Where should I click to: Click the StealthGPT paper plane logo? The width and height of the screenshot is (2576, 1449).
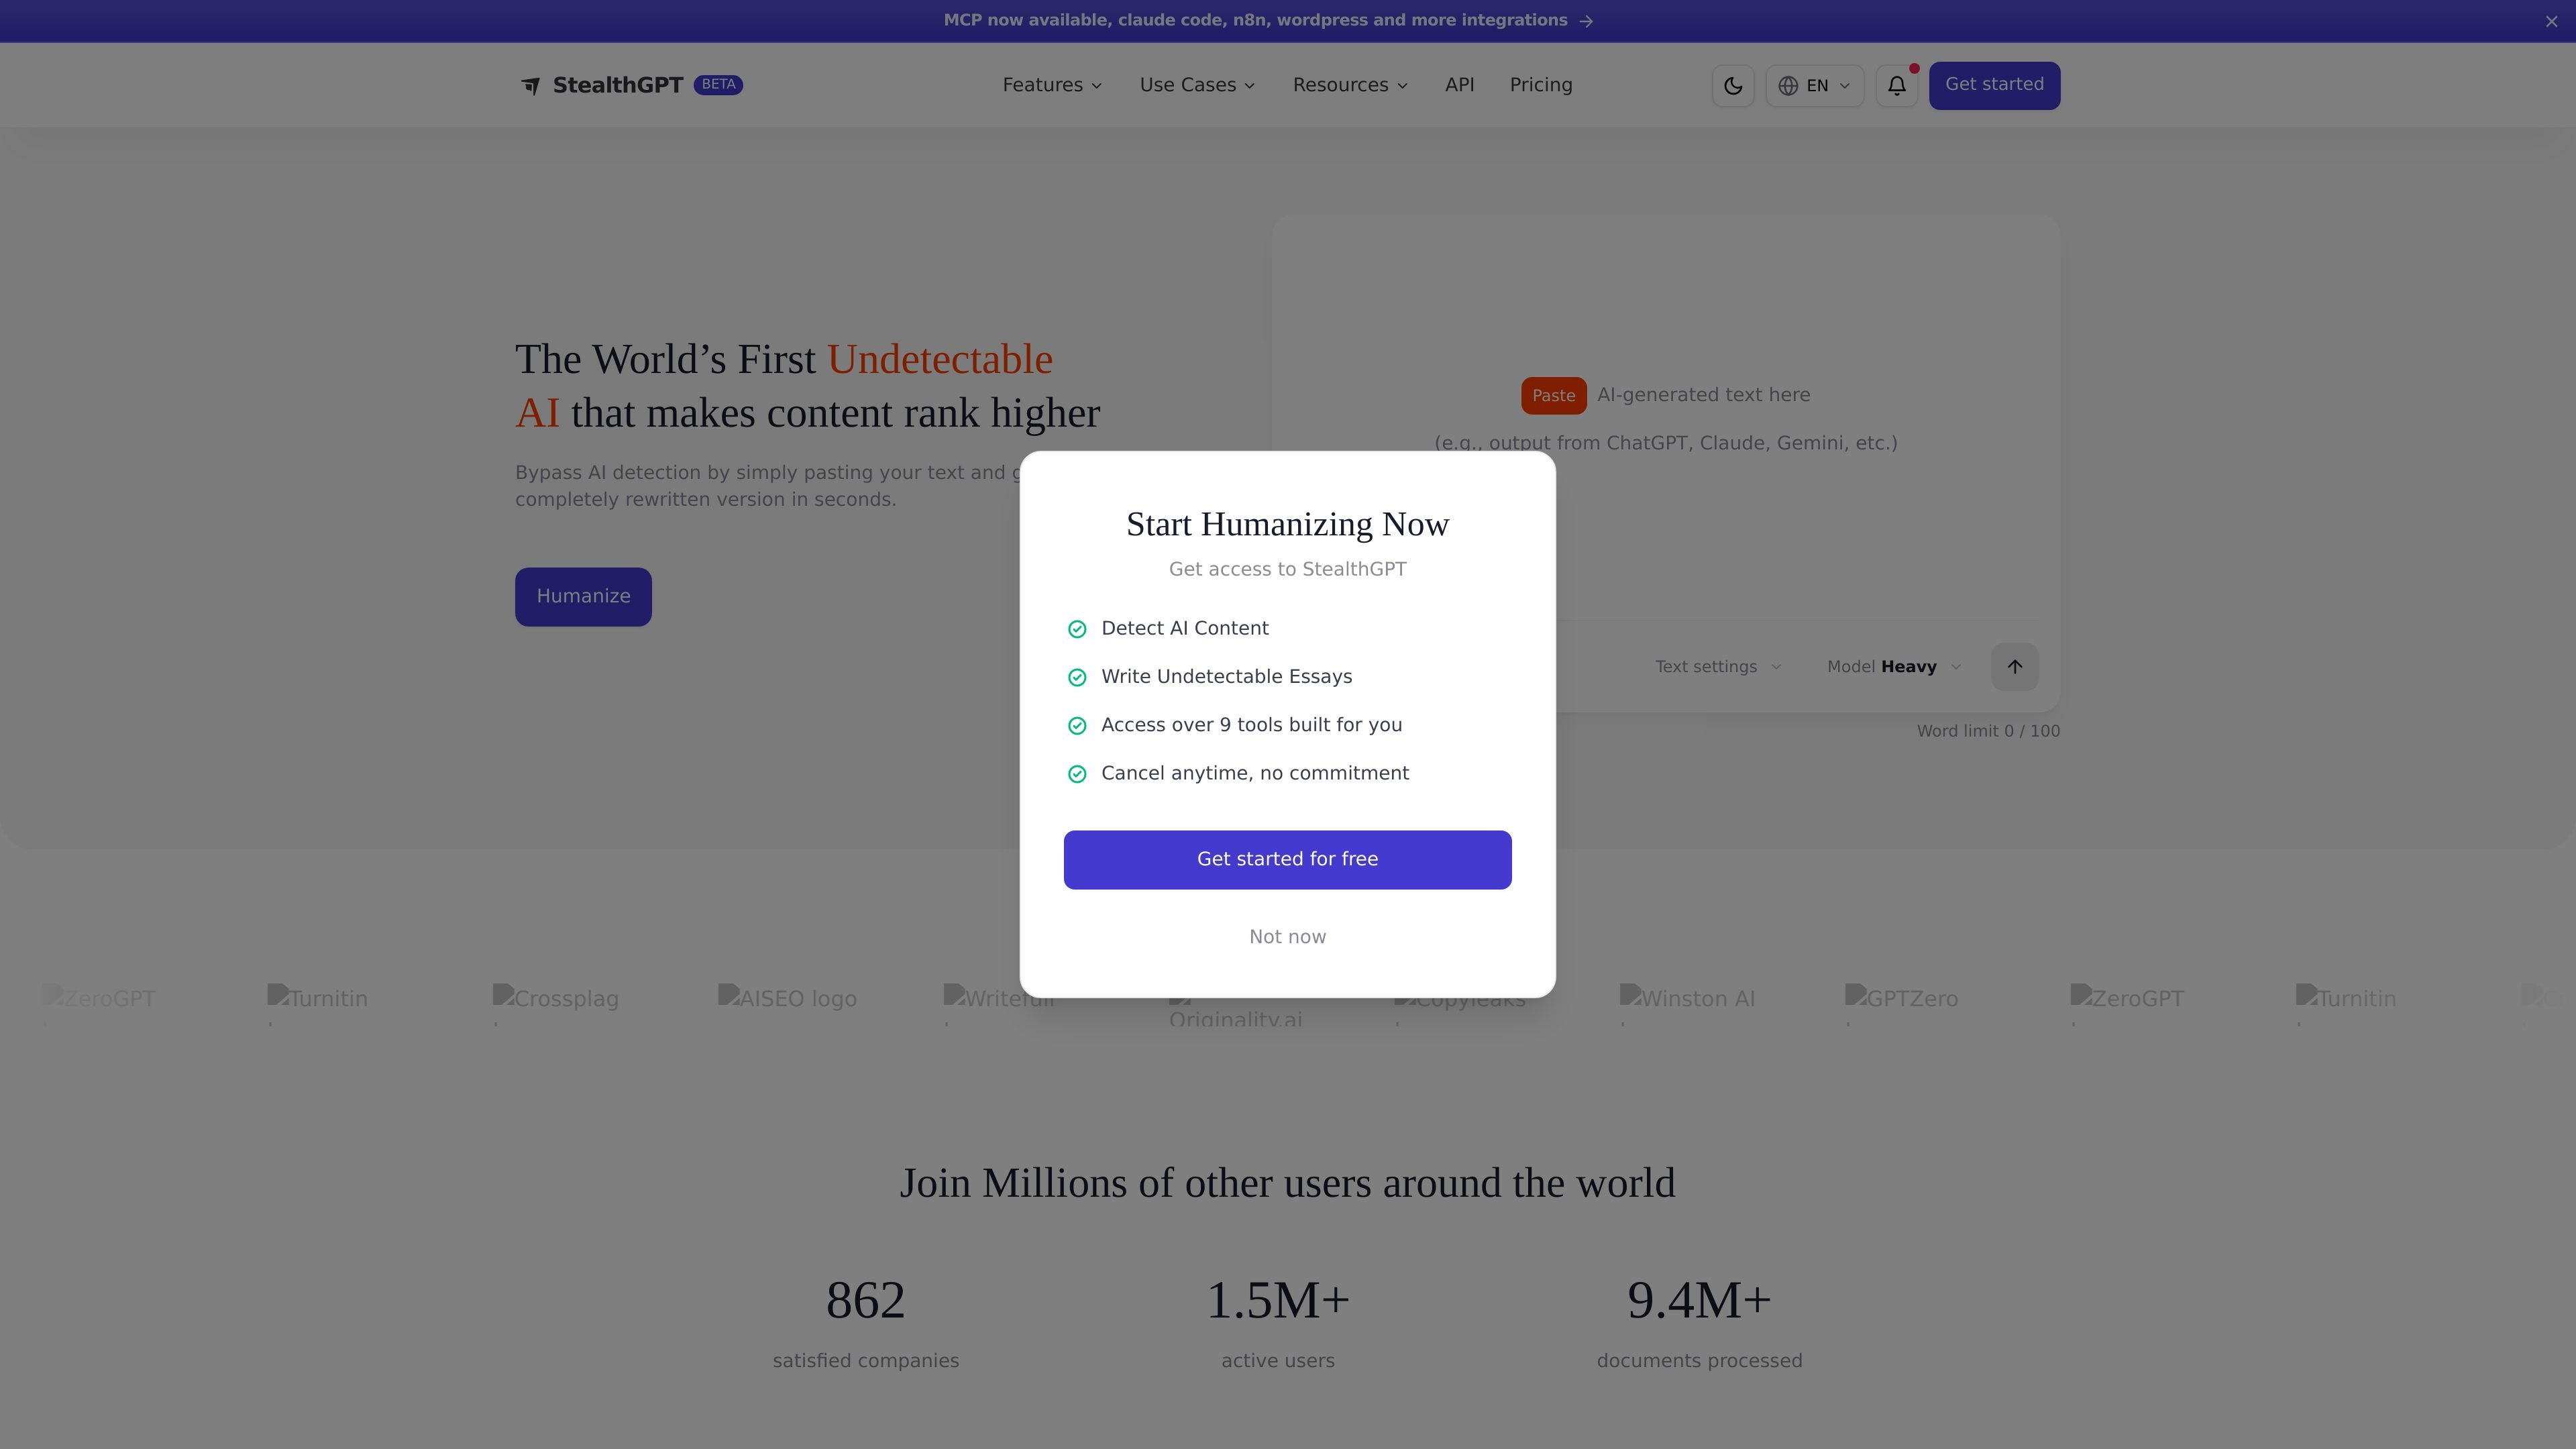tap(531, 86)
